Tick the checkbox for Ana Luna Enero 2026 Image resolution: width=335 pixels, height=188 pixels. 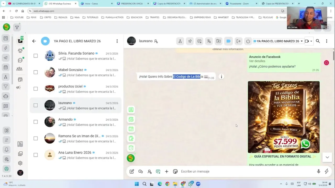[x=36, y=155]
